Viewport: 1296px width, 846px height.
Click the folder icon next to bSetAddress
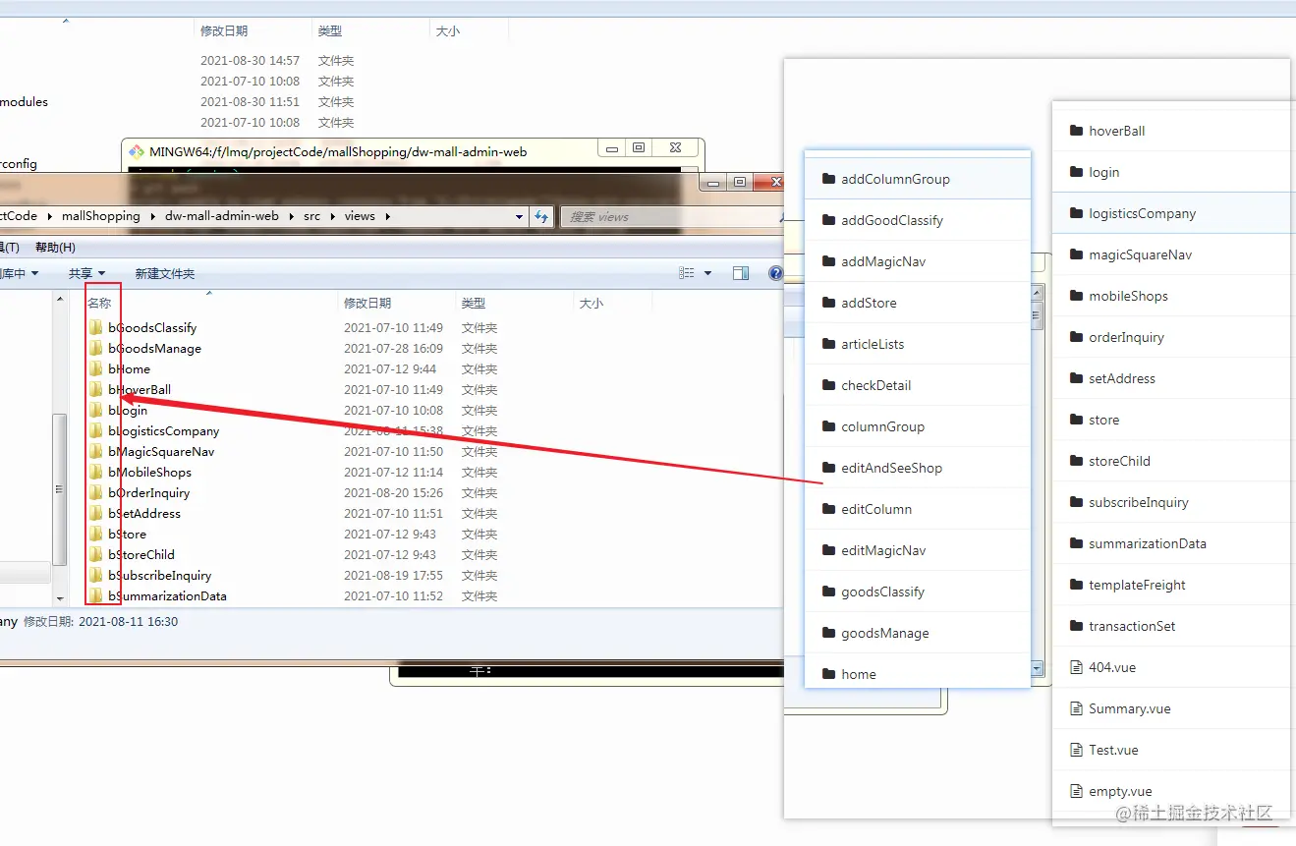tap(95, 514)
